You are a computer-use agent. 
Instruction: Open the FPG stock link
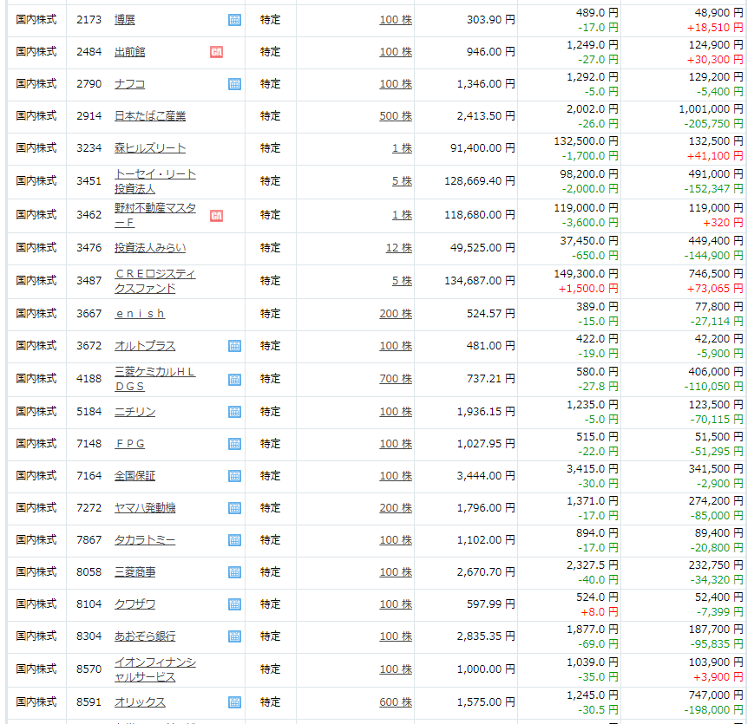(x=130, y=444)
